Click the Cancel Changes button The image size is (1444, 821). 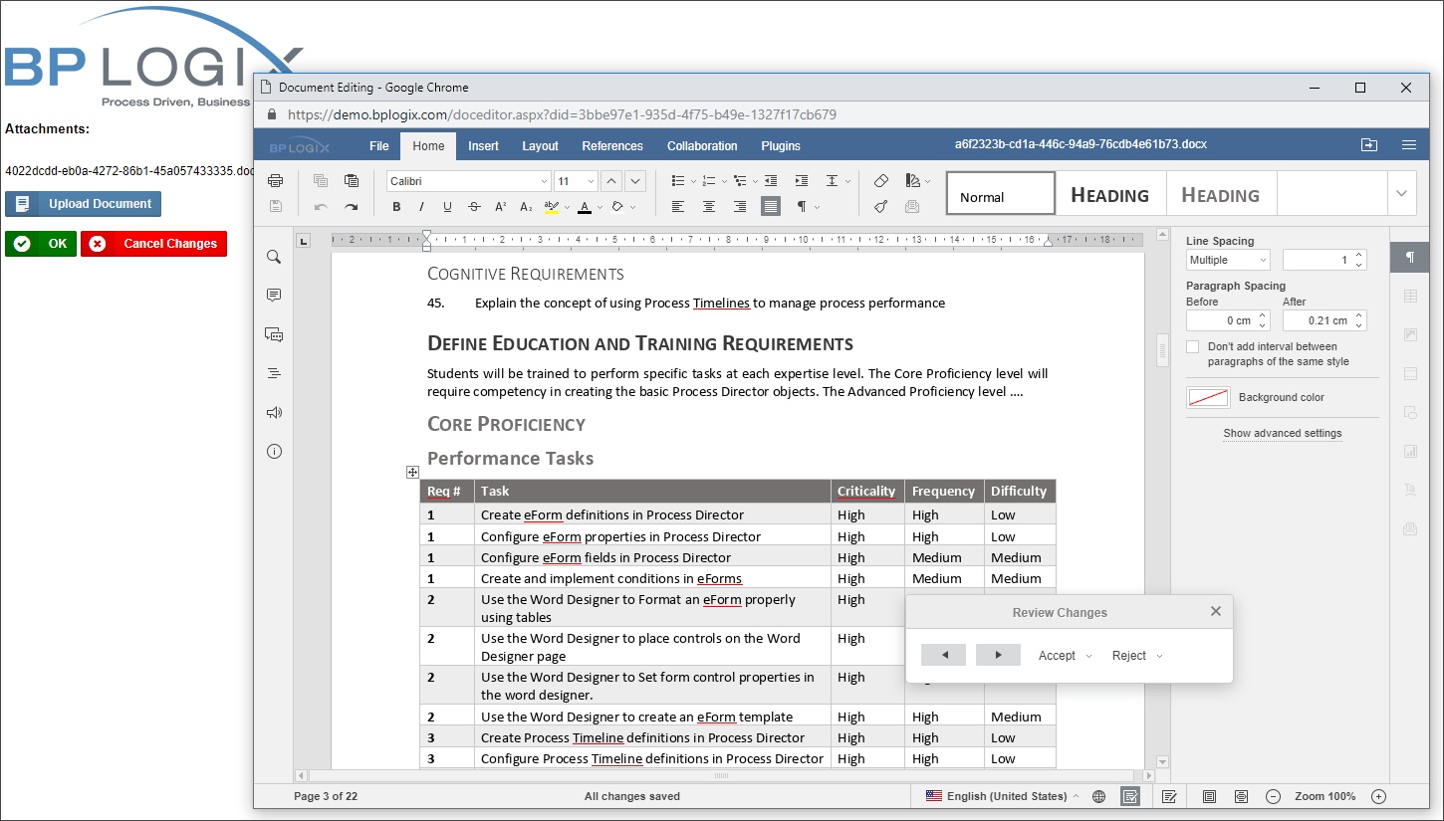pyautogui.click(x=153, y=244)
